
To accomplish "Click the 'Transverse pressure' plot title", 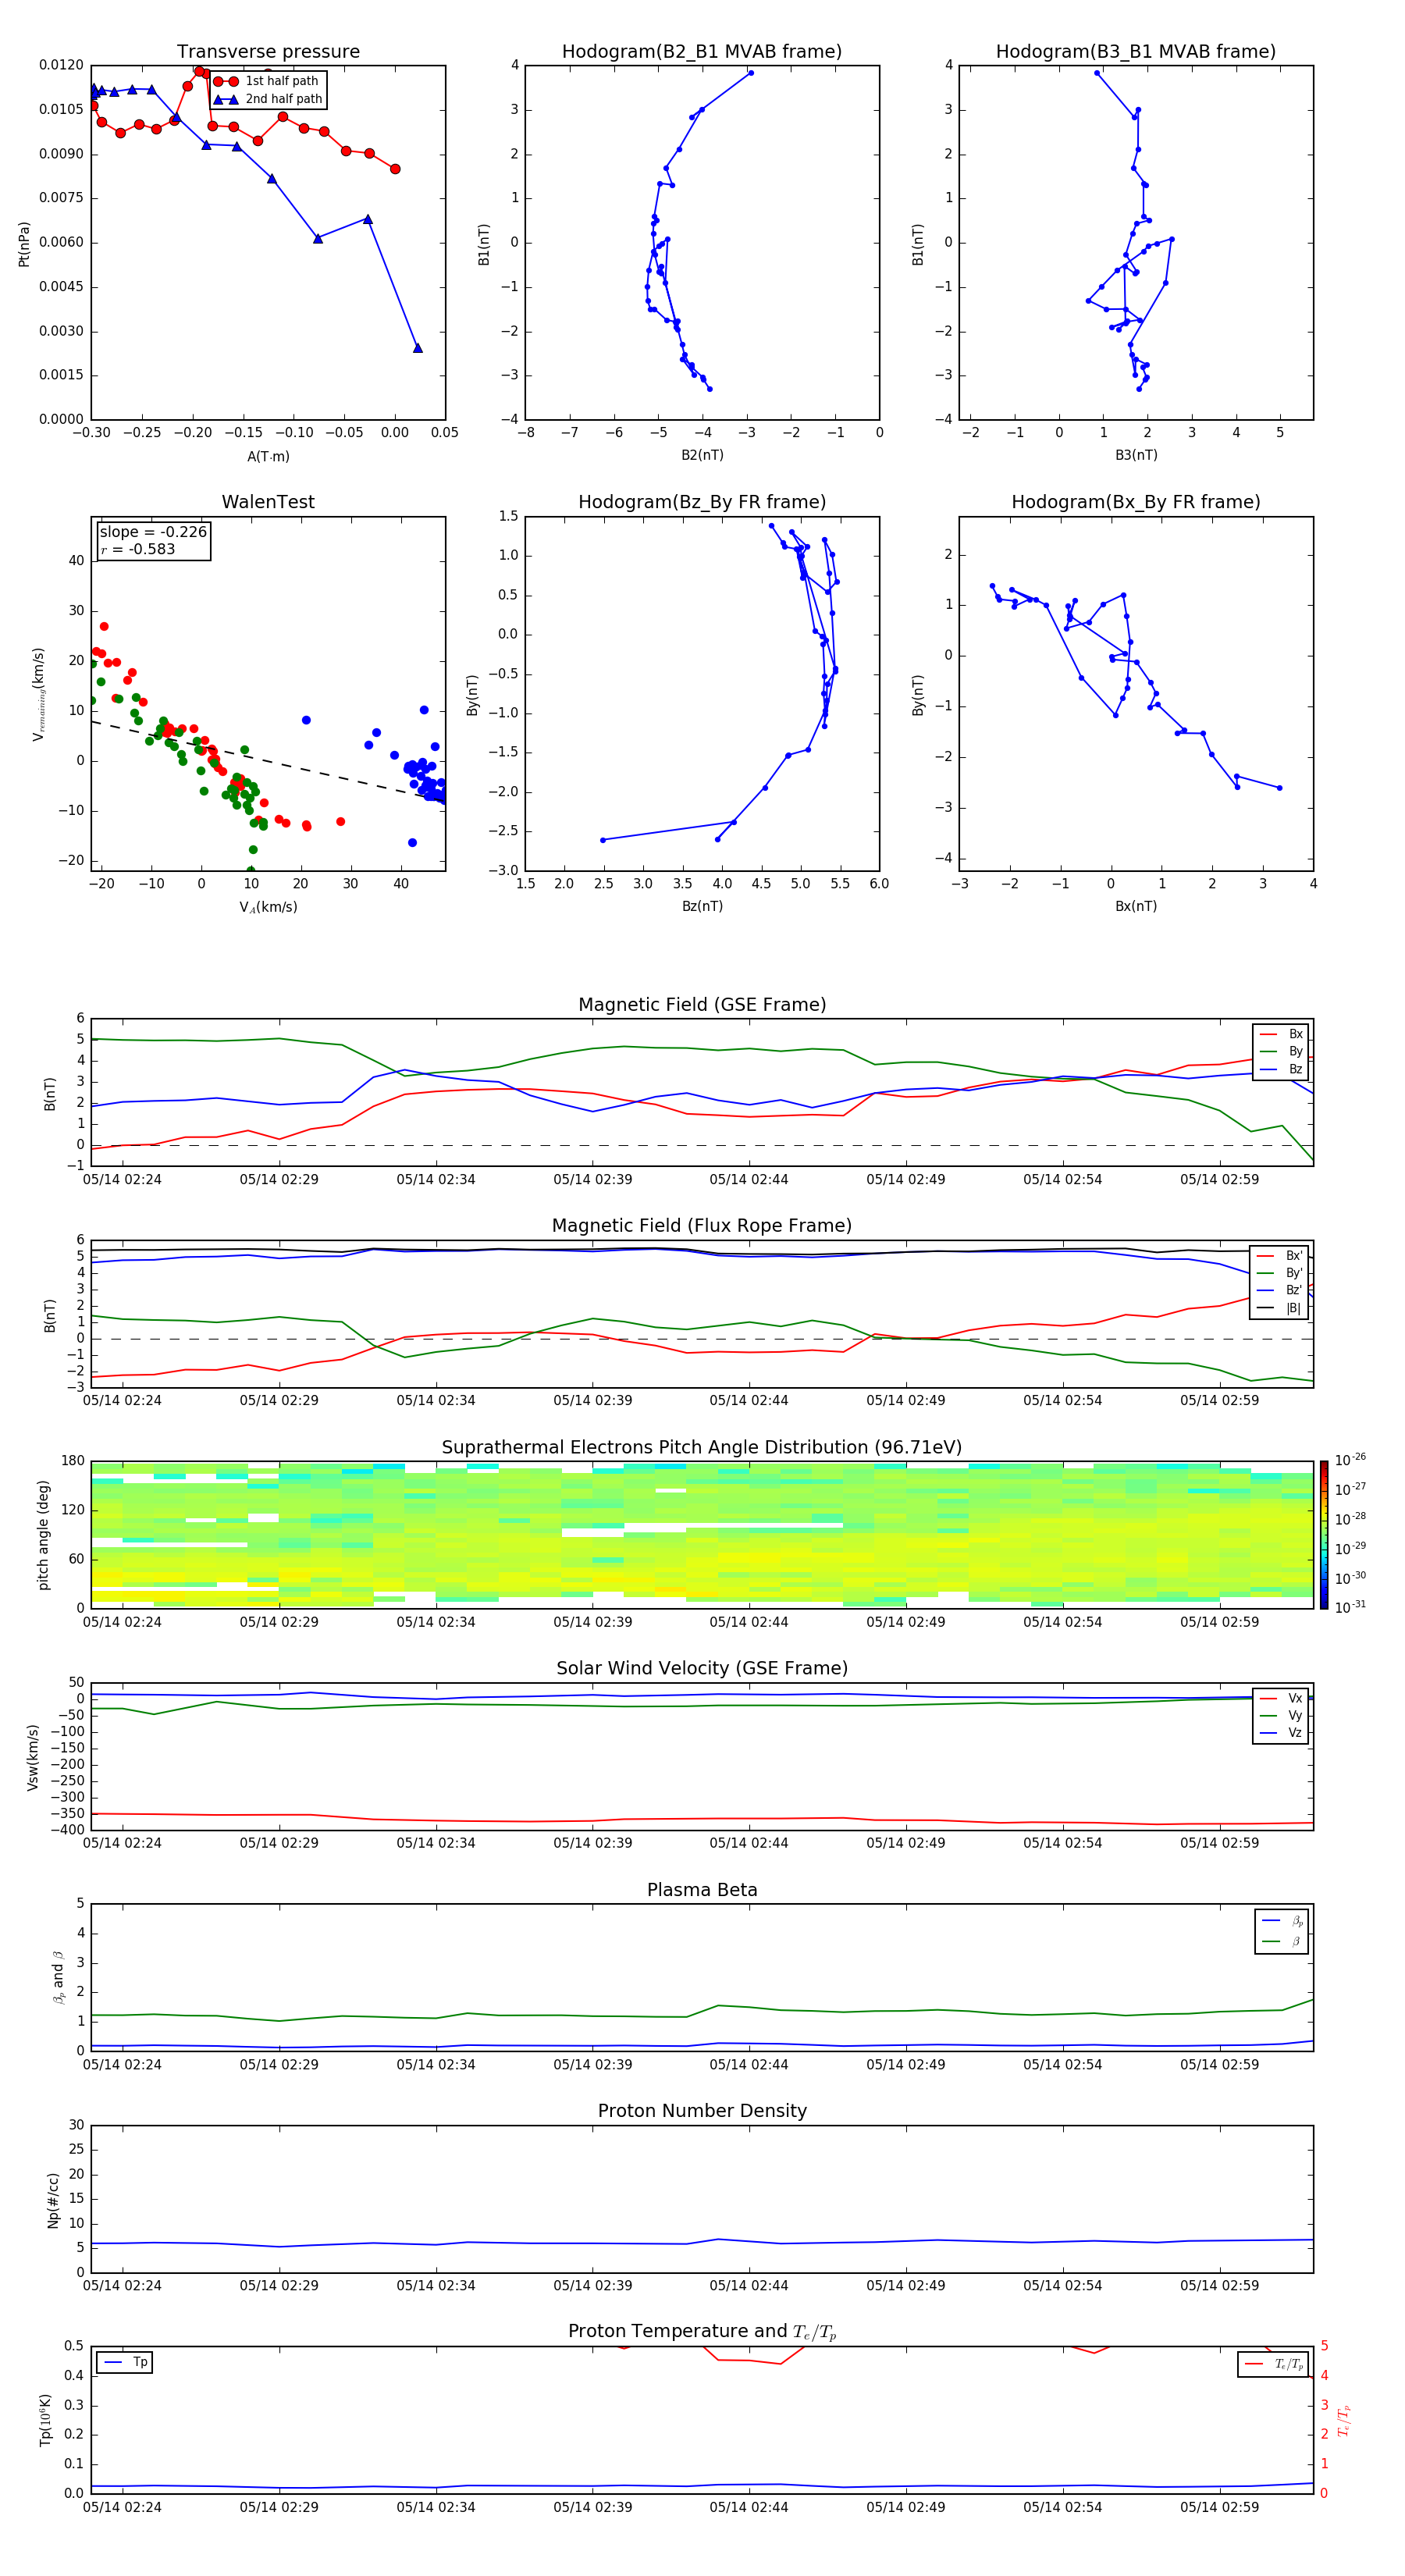I will pos(268,51).
